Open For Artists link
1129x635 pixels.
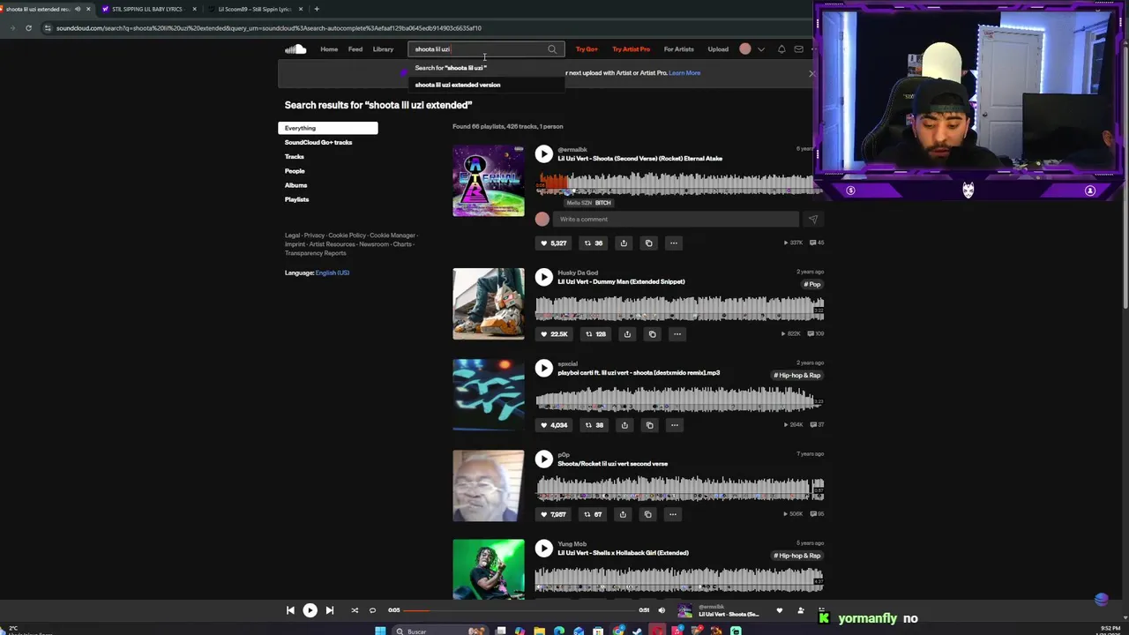pos(679,49)
